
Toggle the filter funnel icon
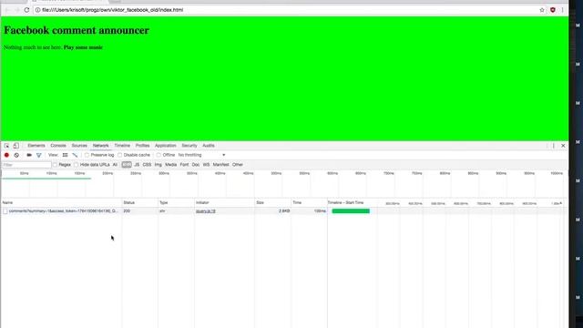coord(38,155)
